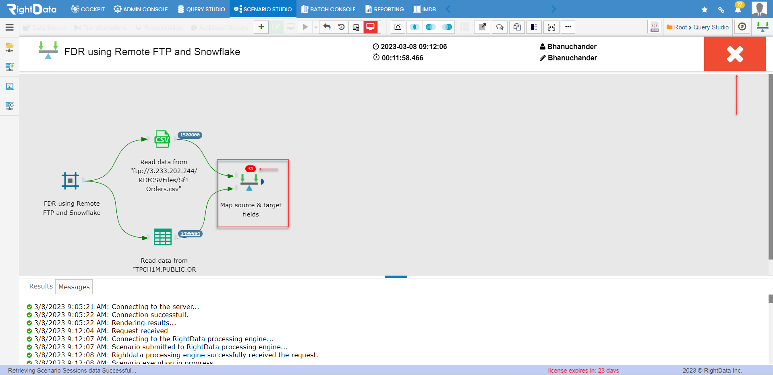Open the REPORTING menu
Image resolution: width=773 pixels, height=375 pixels.
coord(384,9)
